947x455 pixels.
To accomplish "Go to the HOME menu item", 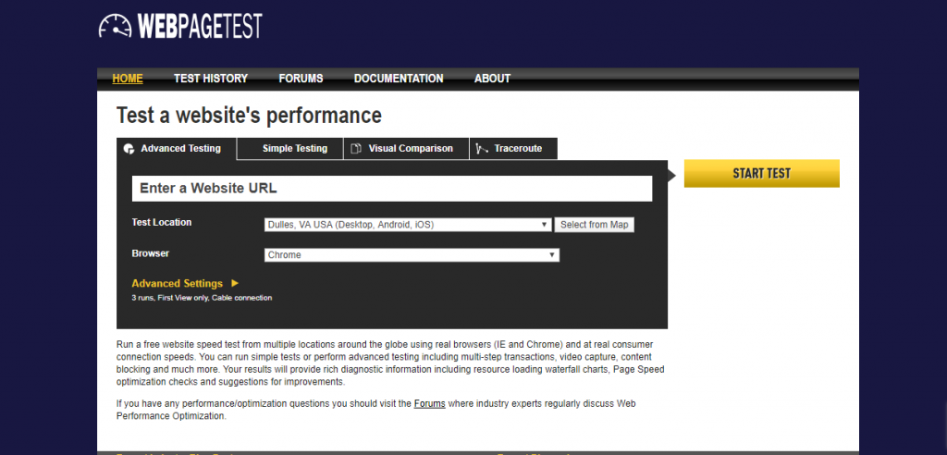I will pyautogui.click(x=128, y=79).
